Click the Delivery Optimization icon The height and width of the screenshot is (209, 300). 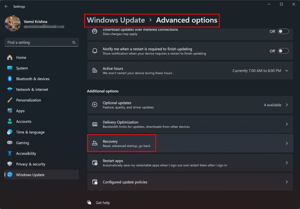click(95, 124)
